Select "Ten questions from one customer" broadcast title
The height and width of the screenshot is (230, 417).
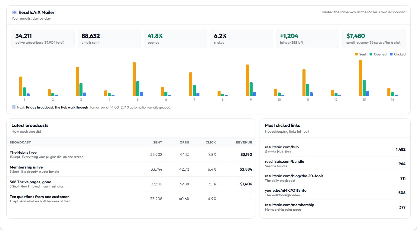point(39,197)
